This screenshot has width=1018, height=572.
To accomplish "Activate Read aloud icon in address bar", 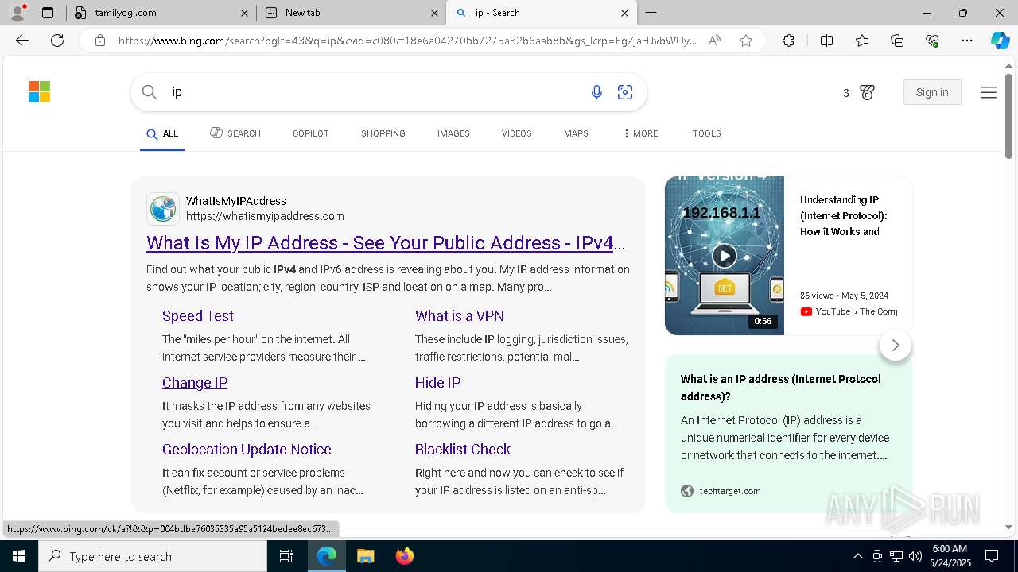I will coord(714,41).
